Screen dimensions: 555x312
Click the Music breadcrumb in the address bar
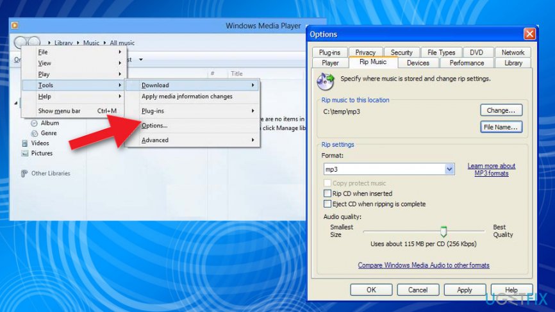pyautogui.click(x=91, y=43)
